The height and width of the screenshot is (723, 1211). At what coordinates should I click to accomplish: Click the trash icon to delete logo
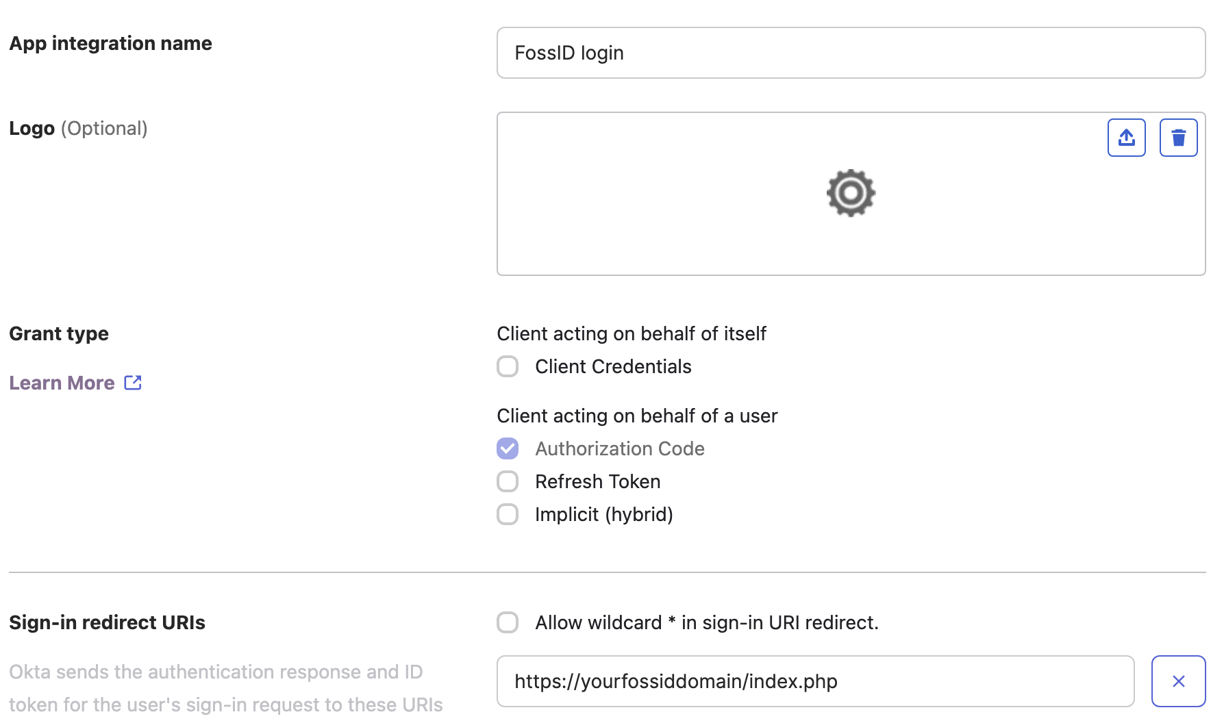tap(1178, 138)
